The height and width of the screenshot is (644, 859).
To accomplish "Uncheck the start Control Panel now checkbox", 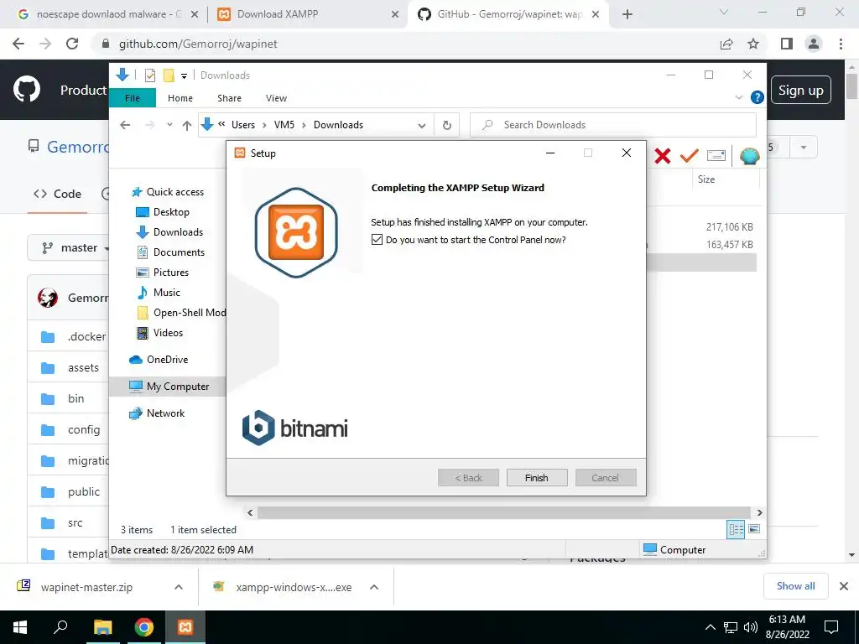I will [x=377, y=240].
